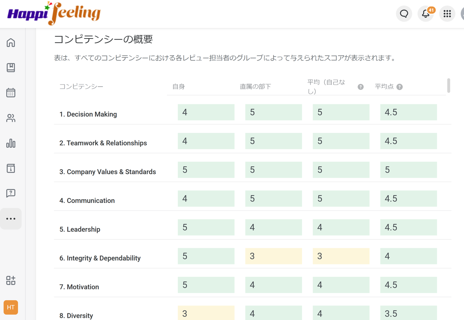
Task: Open the HT user avatar
Action: (11, 307)
